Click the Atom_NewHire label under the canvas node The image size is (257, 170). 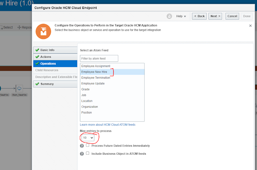pyautogui.click(x=19, y=95)
